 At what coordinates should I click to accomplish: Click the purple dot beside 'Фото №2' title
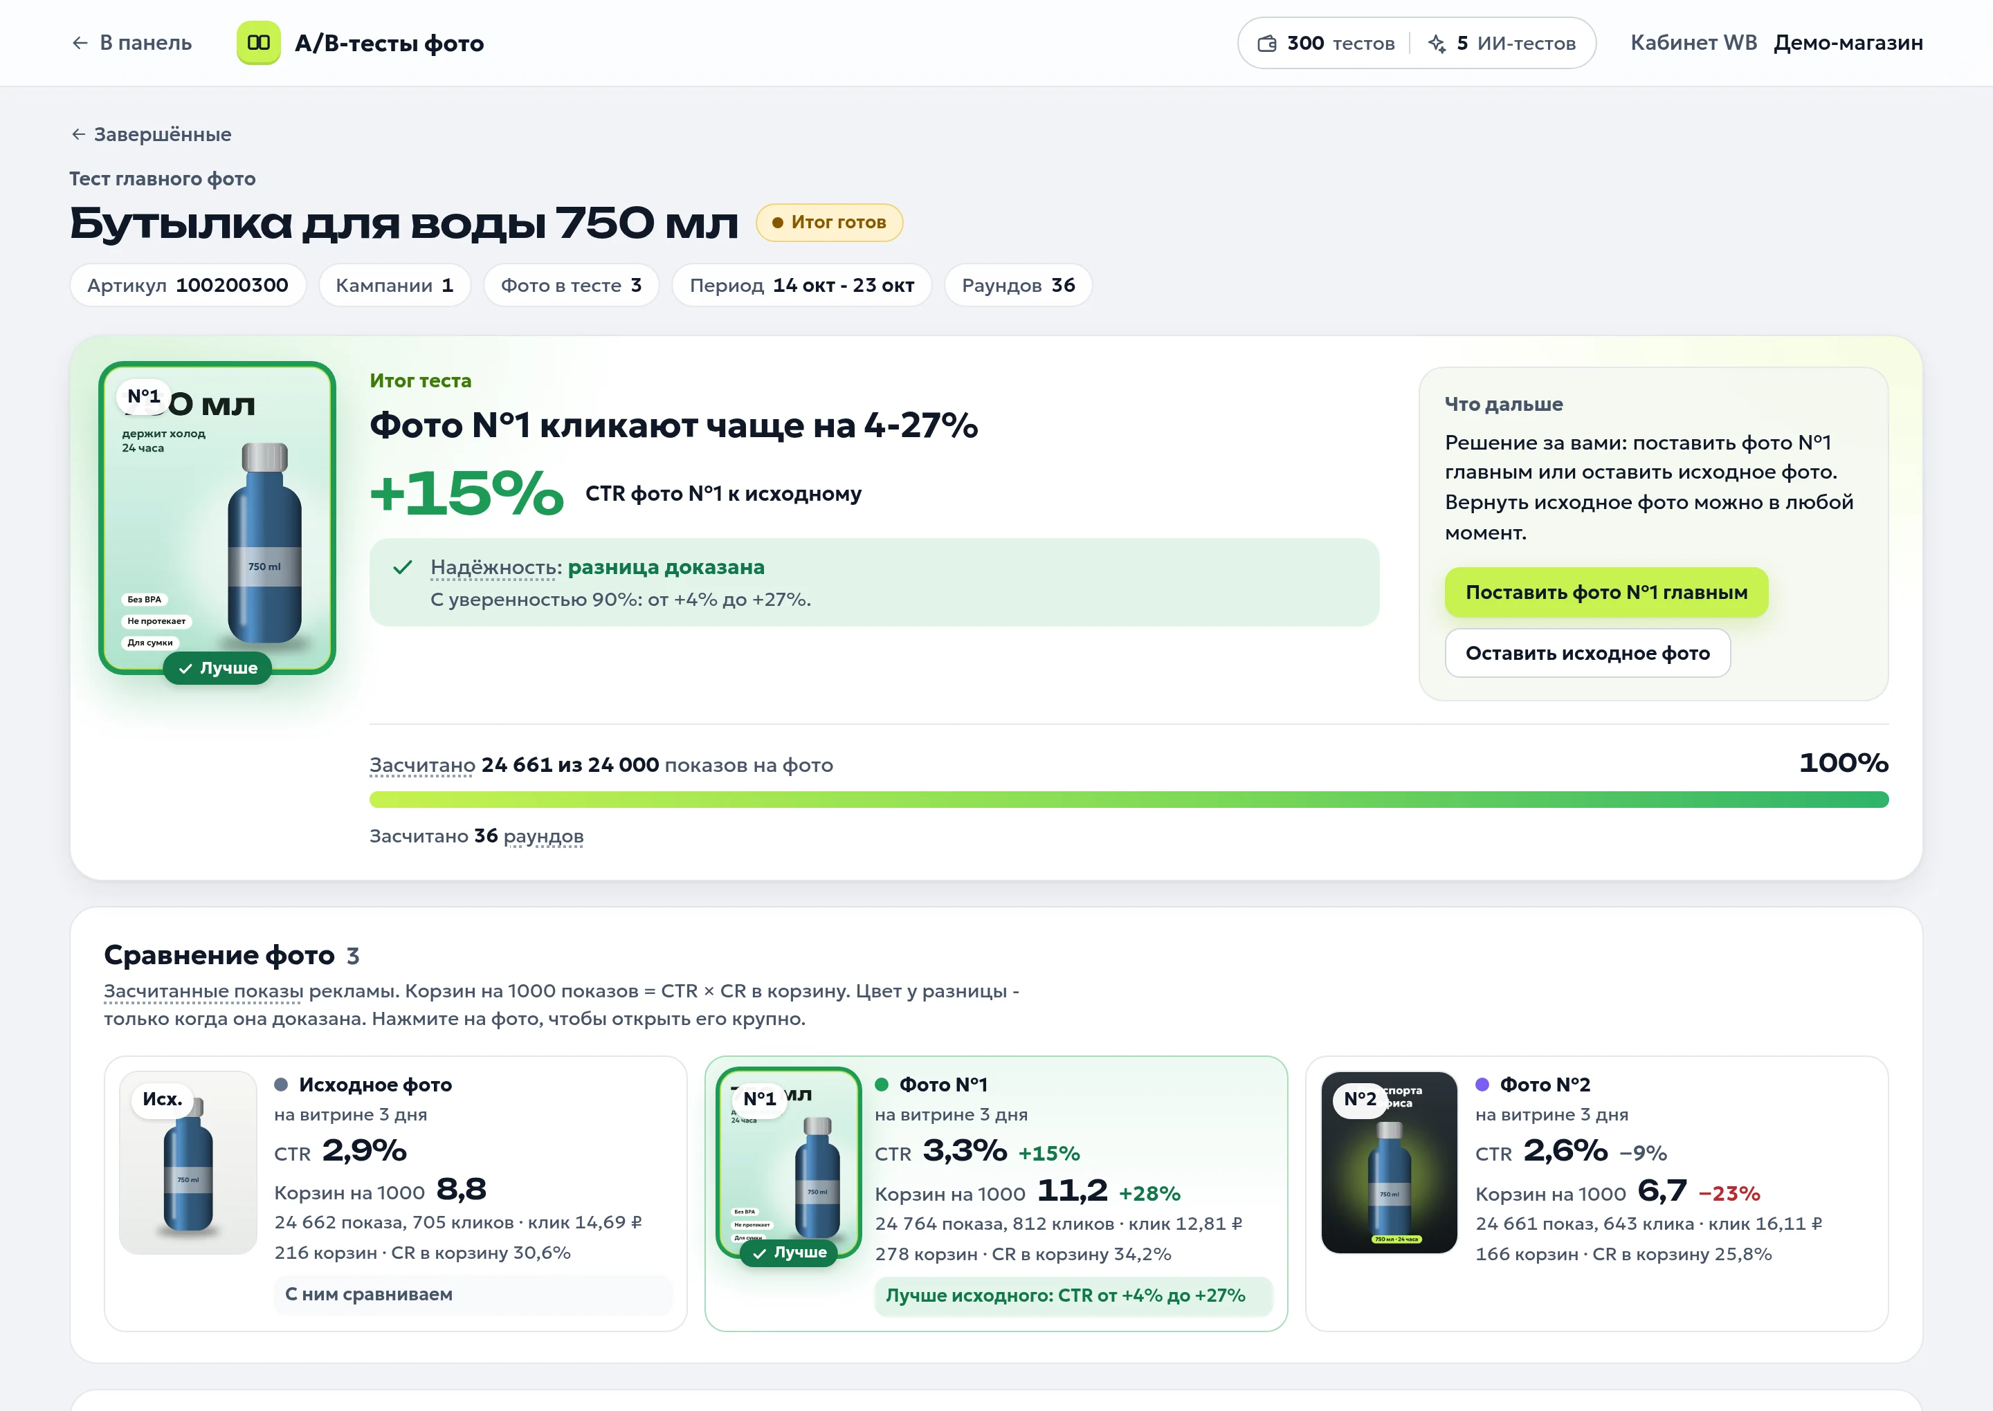(1483, 1085)
